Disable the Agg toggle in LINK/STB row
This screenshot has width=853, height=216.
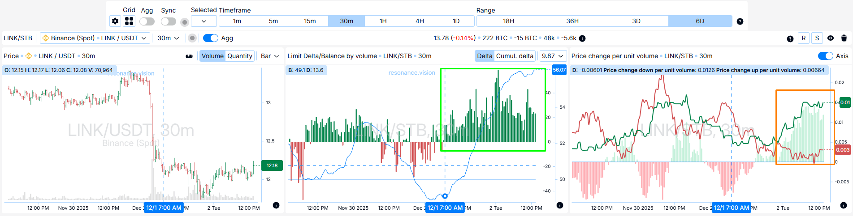pos(211,38)
